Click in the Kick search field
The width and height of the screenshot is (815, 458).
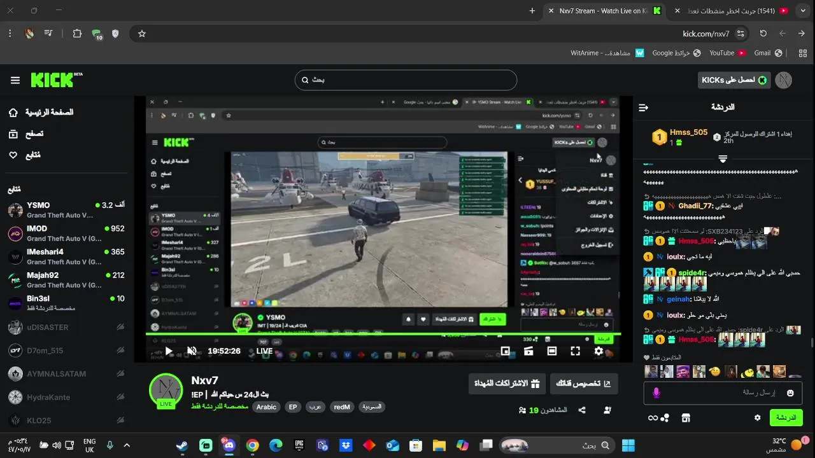tap(406, 80)
